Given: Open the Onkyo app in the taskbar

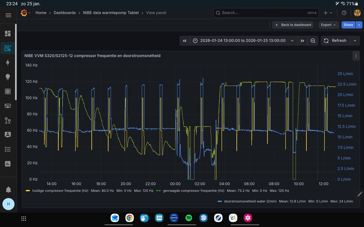Looking at the screenshot, I should [174, 218].
